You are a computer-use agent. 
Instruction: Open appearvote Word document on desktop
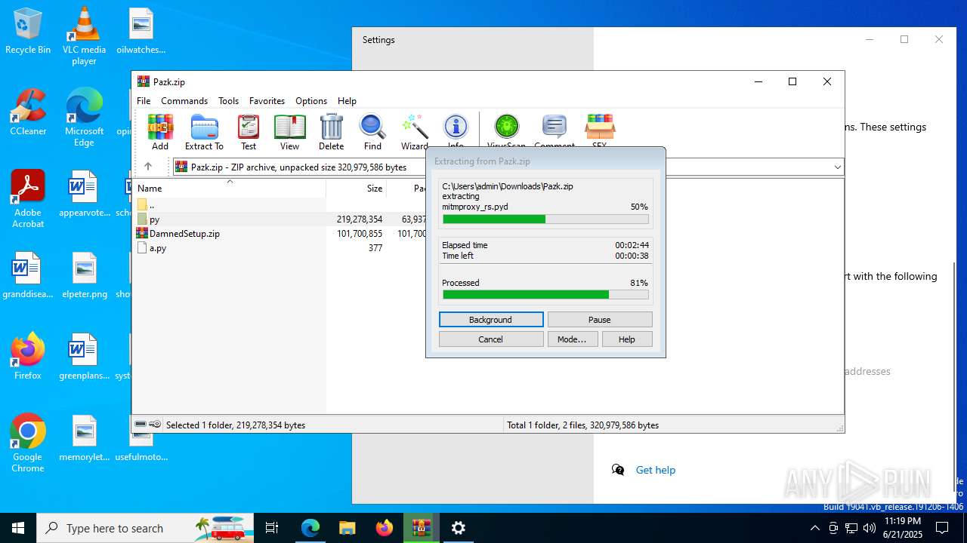[x=84, y=194]
